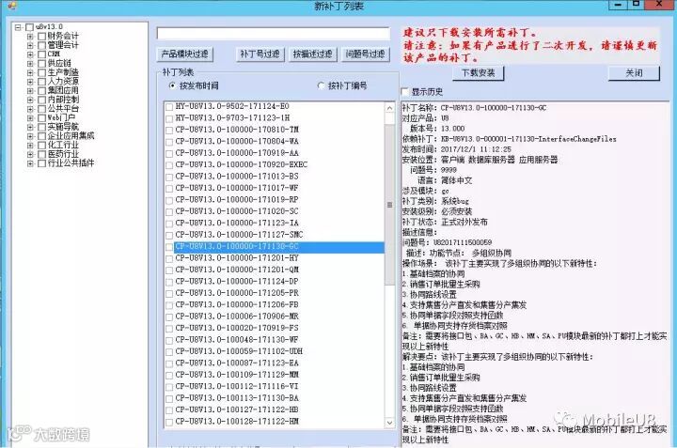Expand the 公共平台 tree node
677x448 pixels.
click(x=30, y=109)
